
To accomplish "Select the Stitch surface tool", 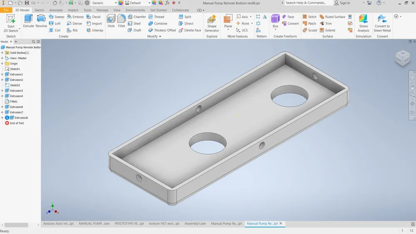I will click(310, 17).
